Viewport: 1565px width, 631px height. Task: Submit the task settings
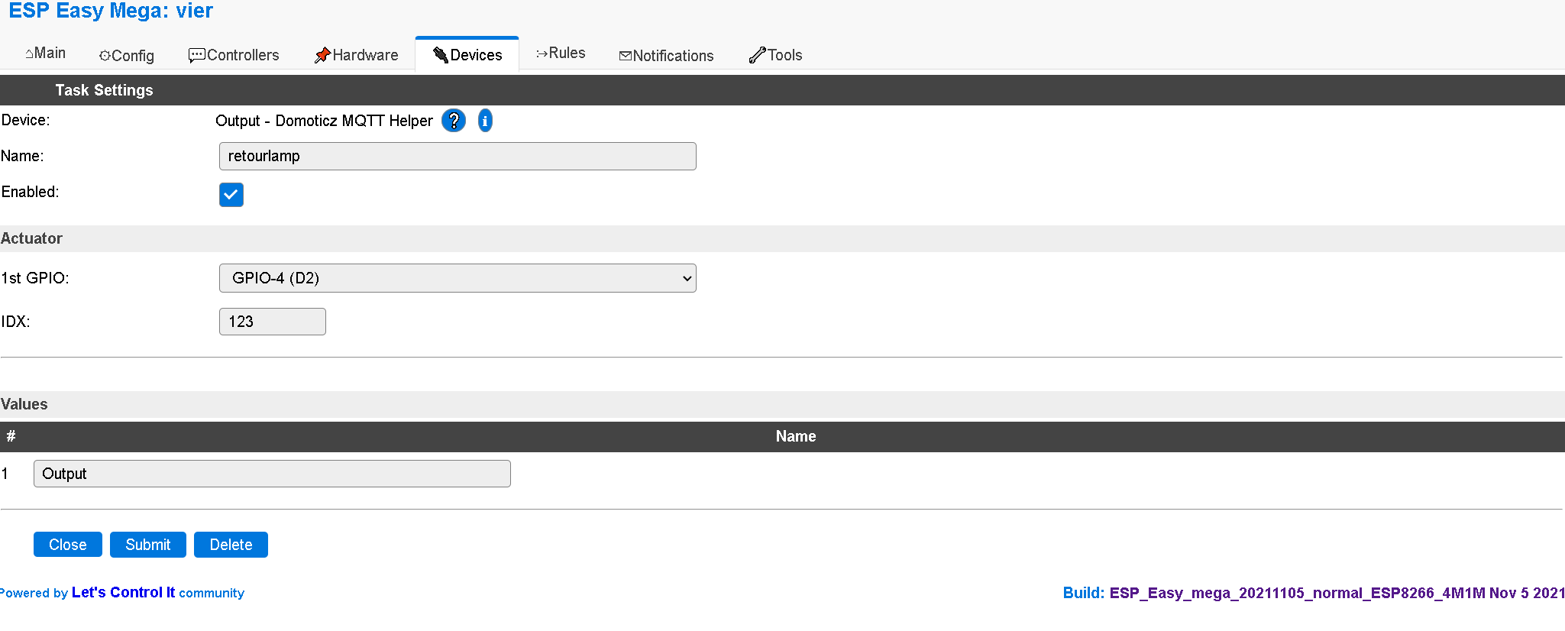pos(148,545)
